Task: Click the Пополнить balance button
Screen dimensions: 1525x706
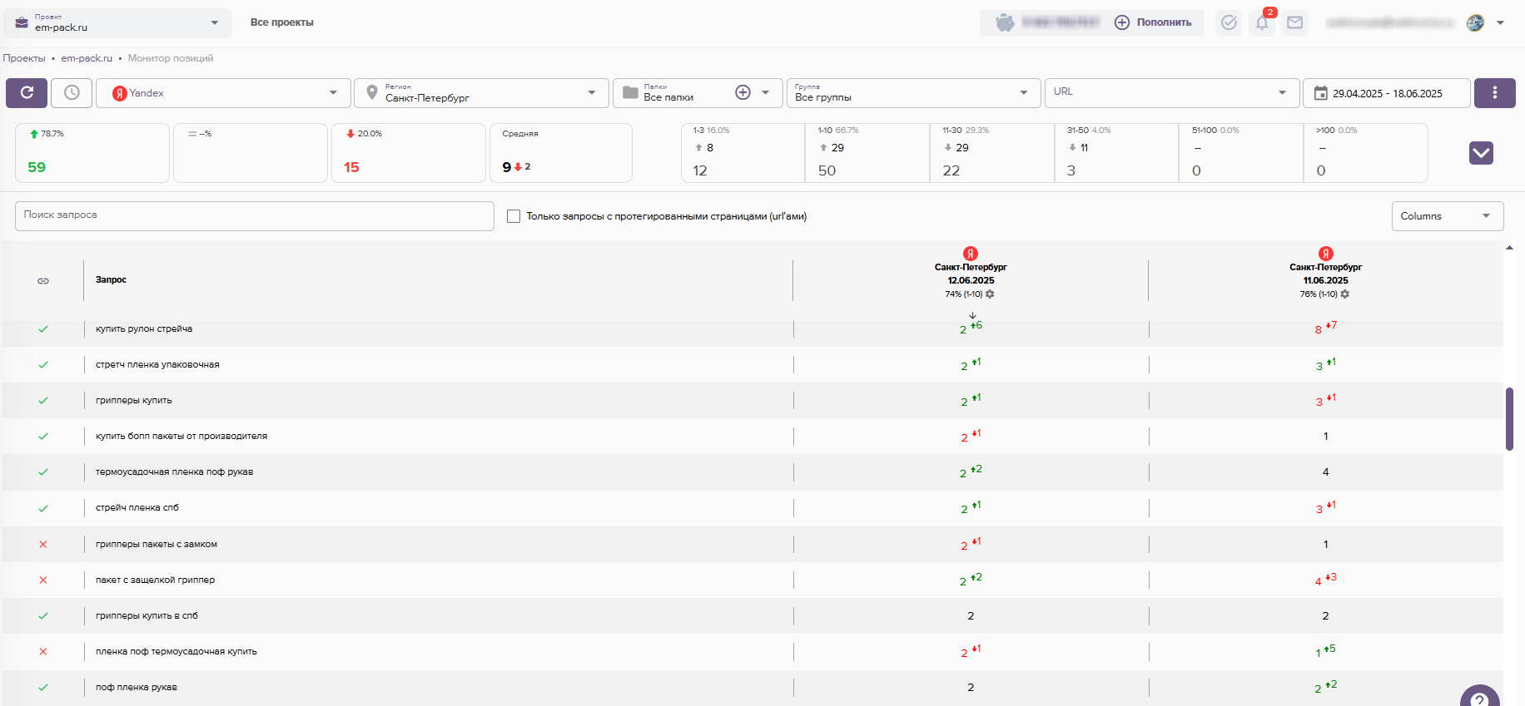Action: tap(1154, 22)
